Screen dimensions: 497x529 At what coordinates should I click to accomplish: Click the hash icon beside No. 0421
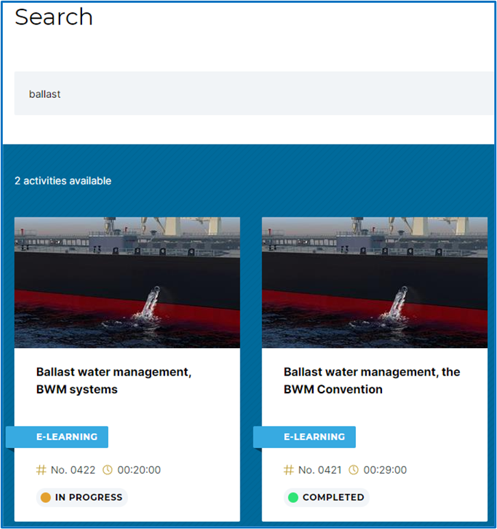(x=289, y=470)
